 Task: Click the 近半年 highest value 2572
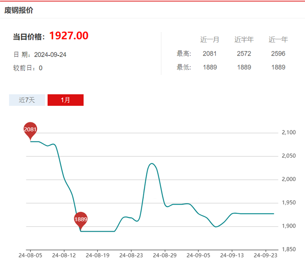coord(244,54)
